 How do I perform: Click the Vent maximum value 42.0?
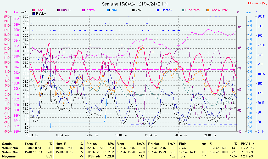[x=142, y=152]
